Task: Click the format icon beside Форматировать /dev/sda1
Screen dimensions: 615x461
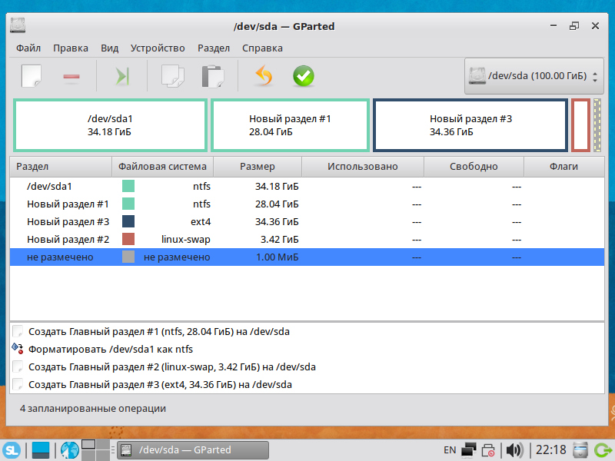Action: click(18, 349)
